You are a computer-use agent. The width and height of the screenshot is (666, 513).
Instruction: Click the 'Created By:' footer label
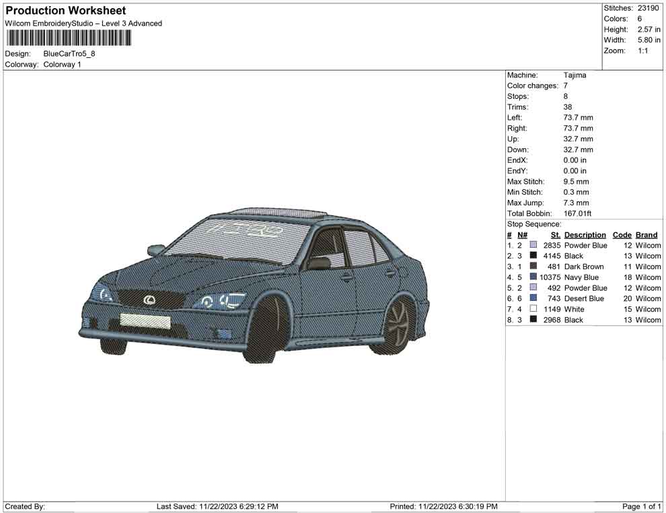25,506
